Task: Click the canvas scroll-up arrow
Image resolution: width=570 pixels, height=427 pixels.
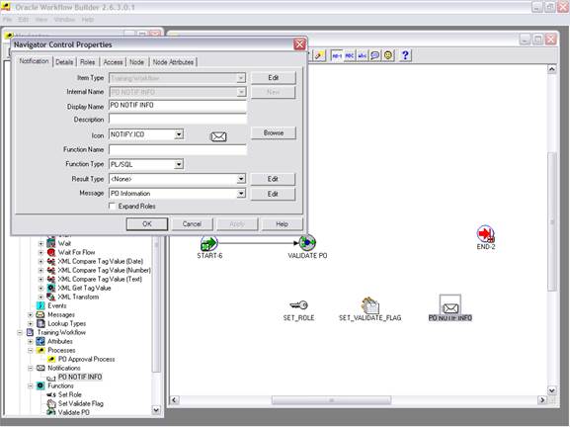Action: (552, 69)
